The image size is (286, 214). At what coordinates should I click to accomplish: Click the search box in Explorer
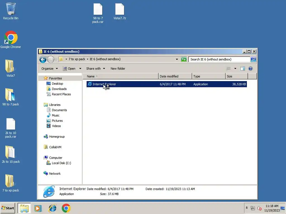(x=219, y=59)
